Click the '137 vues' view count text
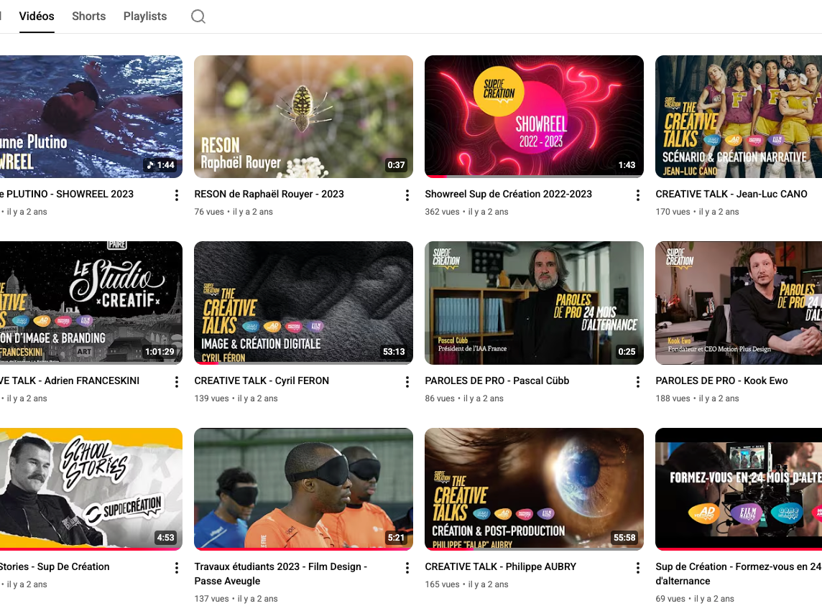 point(212,599)
